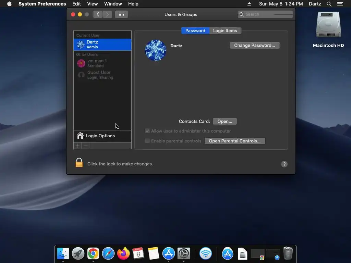The height and width of the screenshot is (263, 351).
Task: Open Trash from the Dock
Action: 288,253
